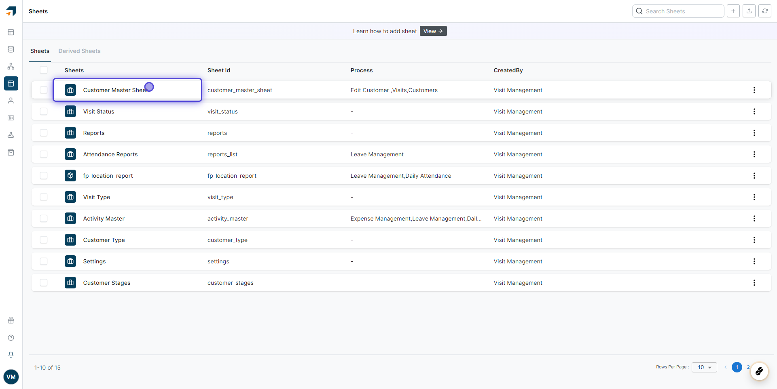Click the refresh sheets icon
Image resolution: width=777 pixels, height=389 pixels.
tap(764, 11)
